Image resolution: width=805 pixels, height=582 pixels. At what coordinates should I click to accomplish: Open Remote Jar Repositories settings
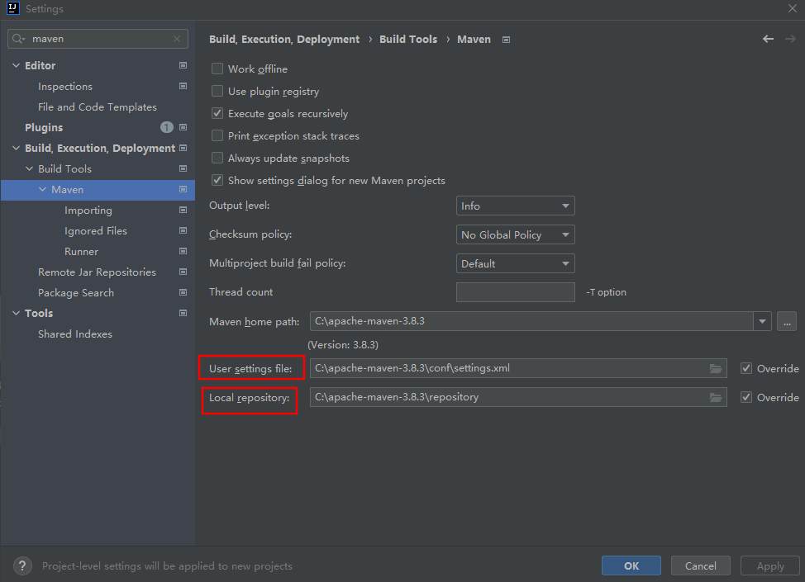click(97, 272)
